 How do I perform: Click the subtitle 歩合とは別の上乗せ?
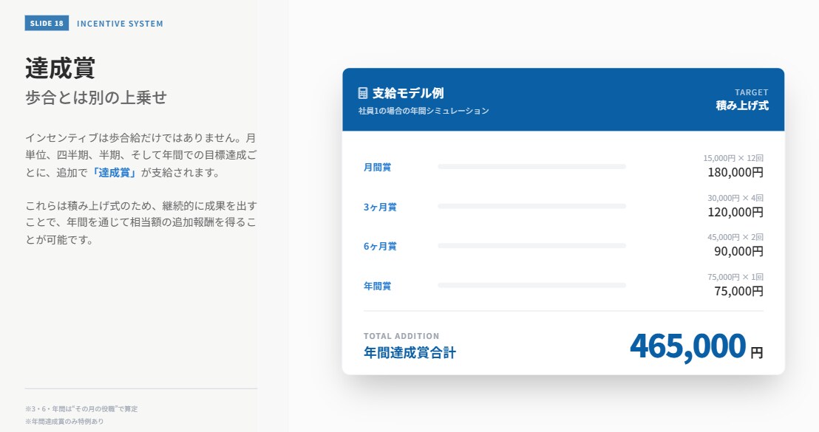pos(96,97)
